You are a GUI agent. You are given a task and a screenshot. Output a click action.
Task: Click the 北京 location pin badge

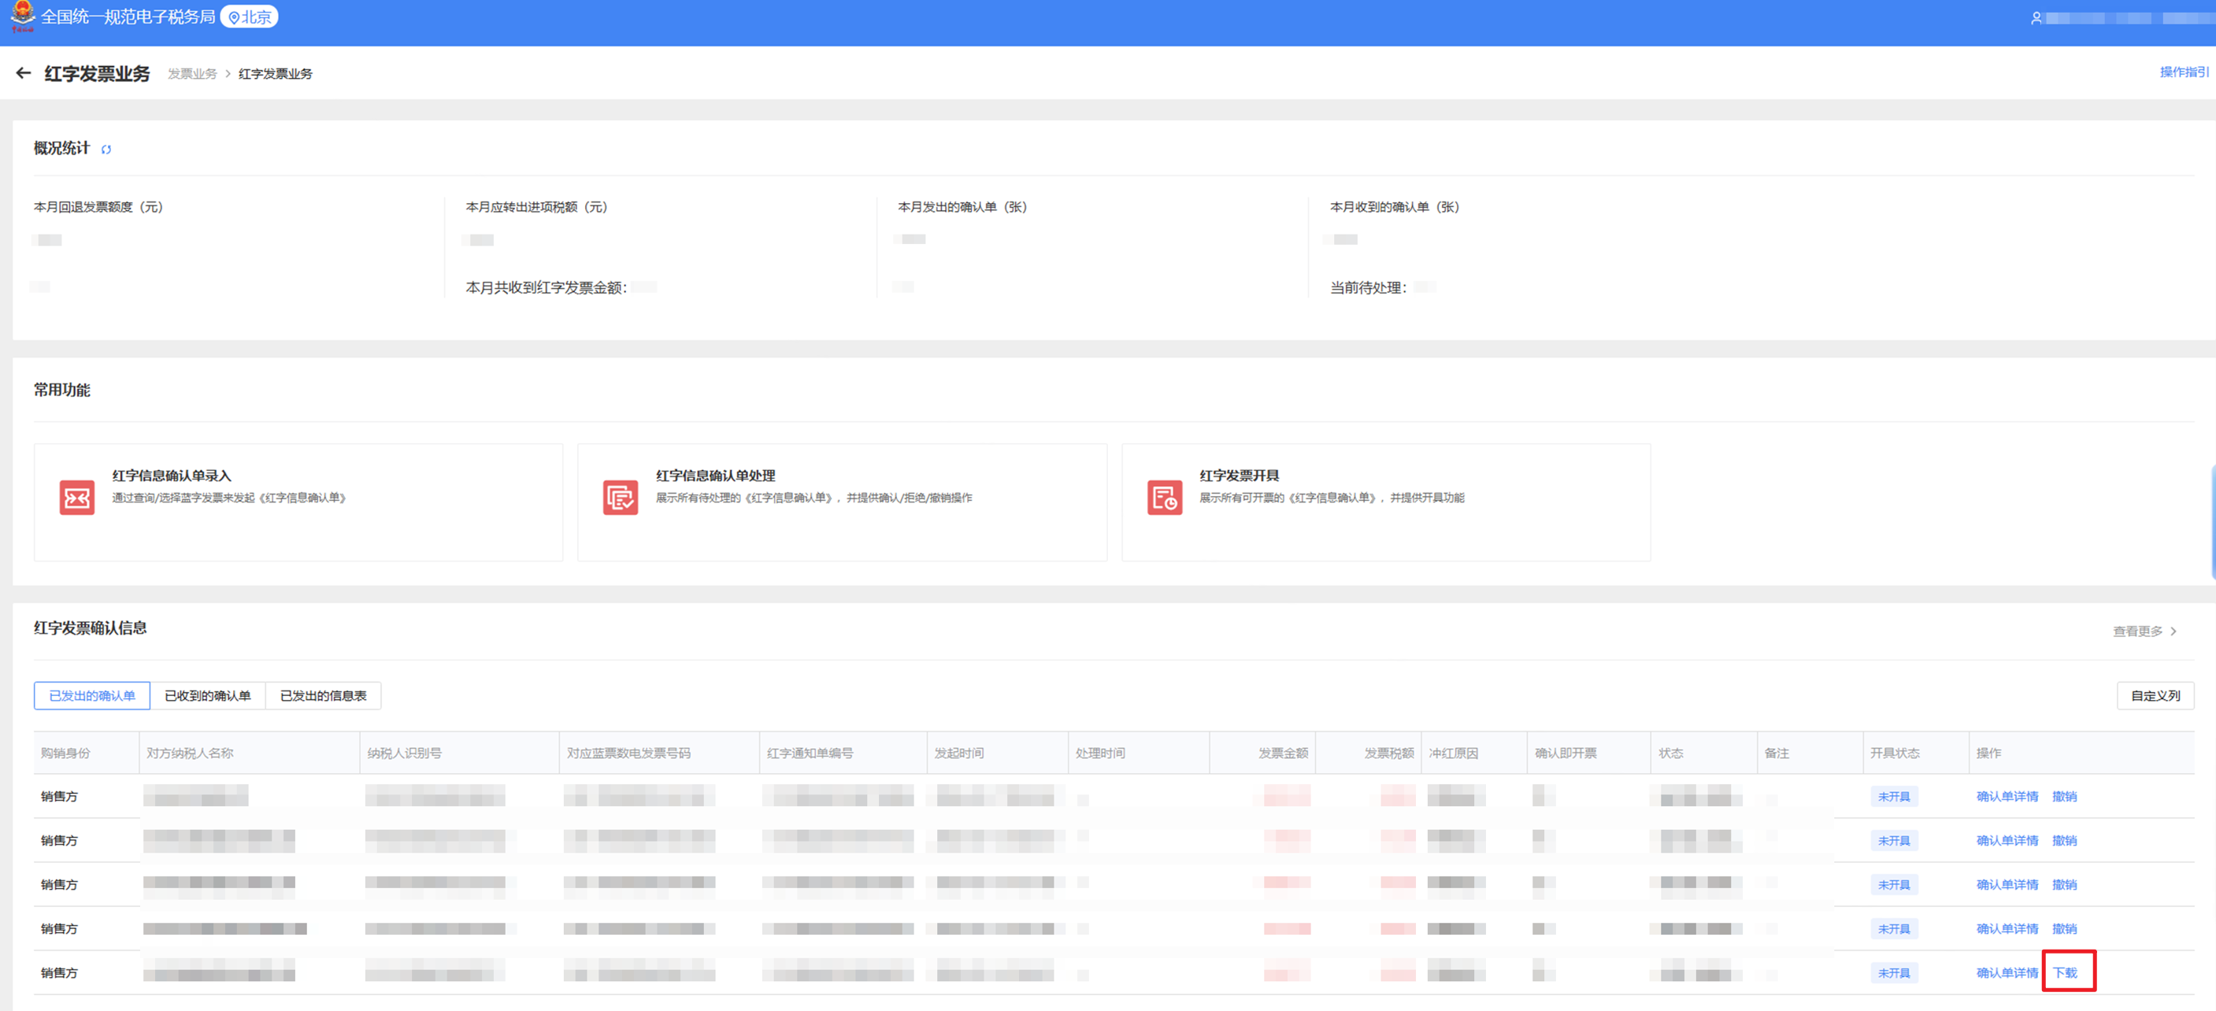[x=250, y=17]
